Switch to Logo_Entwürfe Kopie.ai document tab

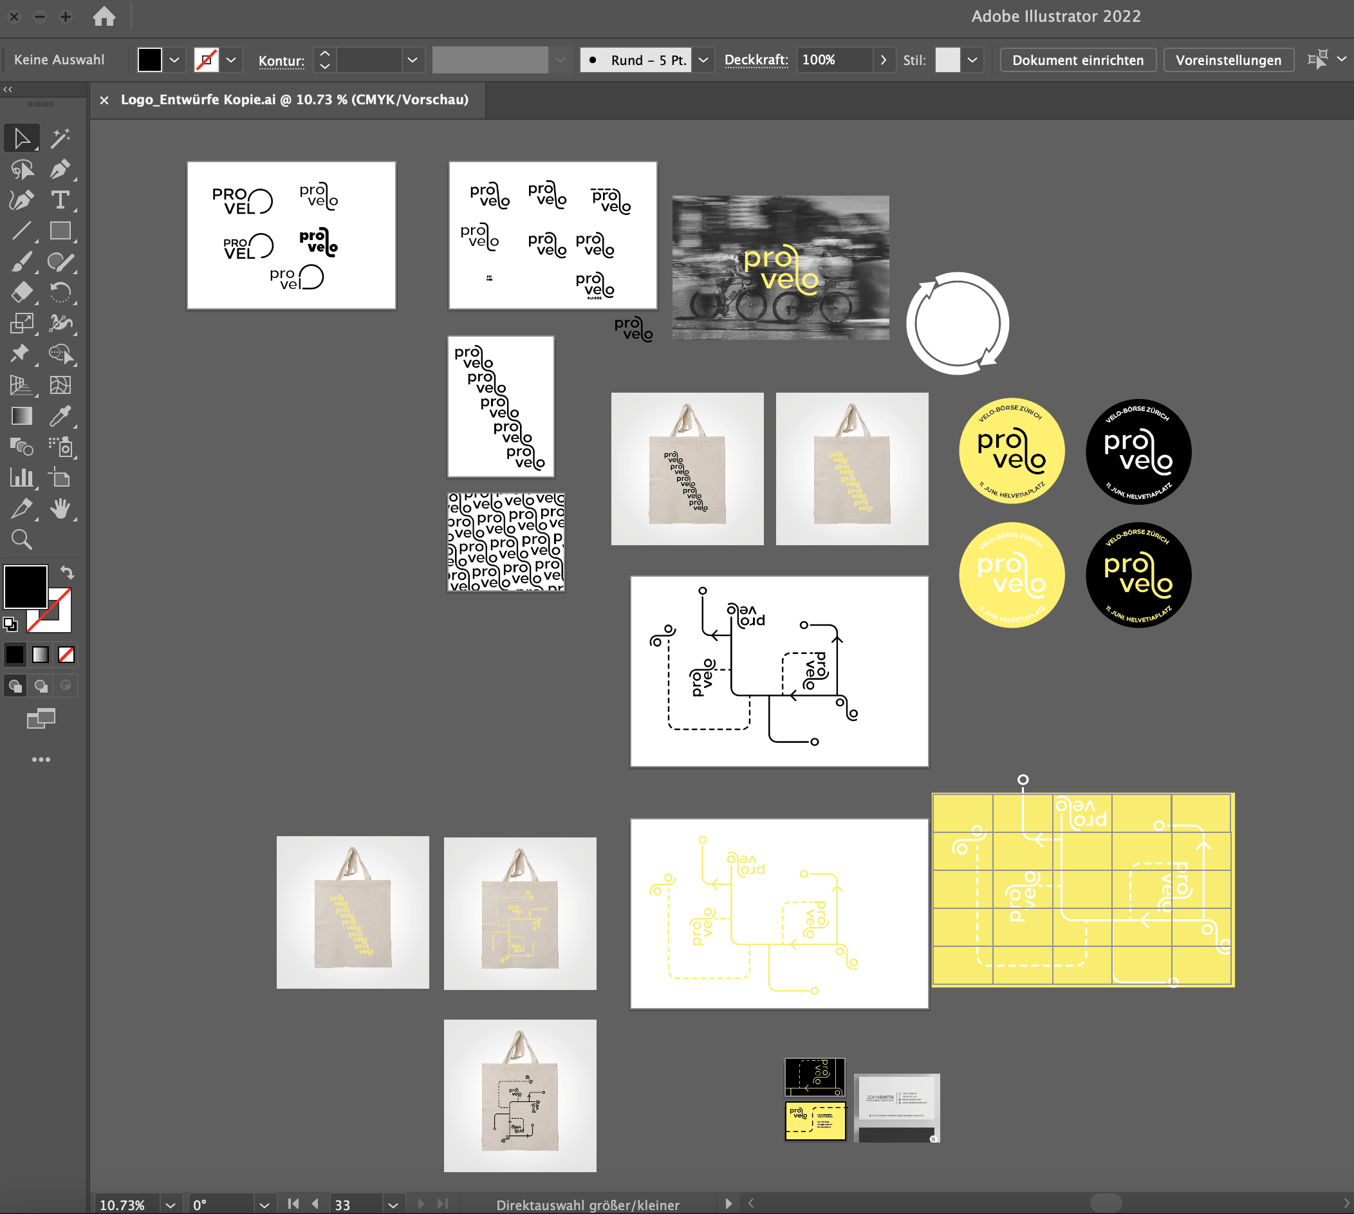294,100
